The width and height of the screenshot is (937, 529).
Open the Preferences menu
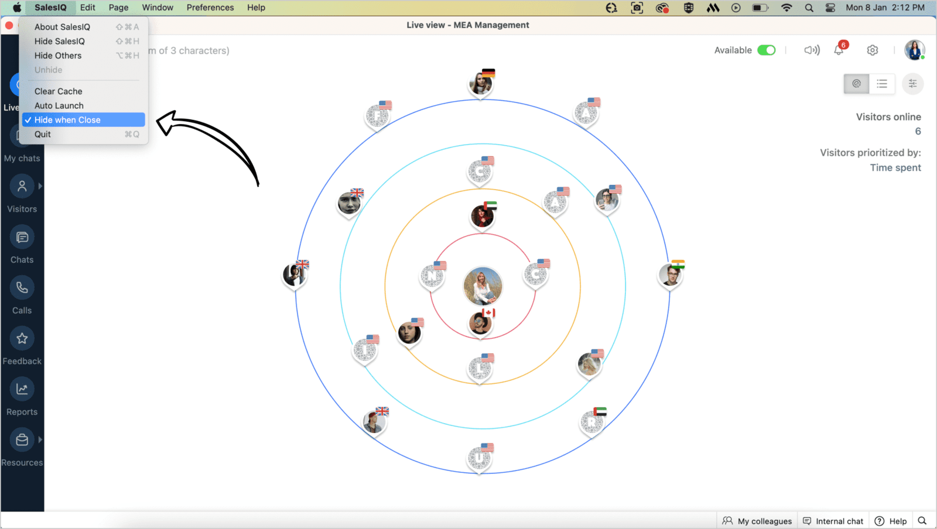point(210,8)
